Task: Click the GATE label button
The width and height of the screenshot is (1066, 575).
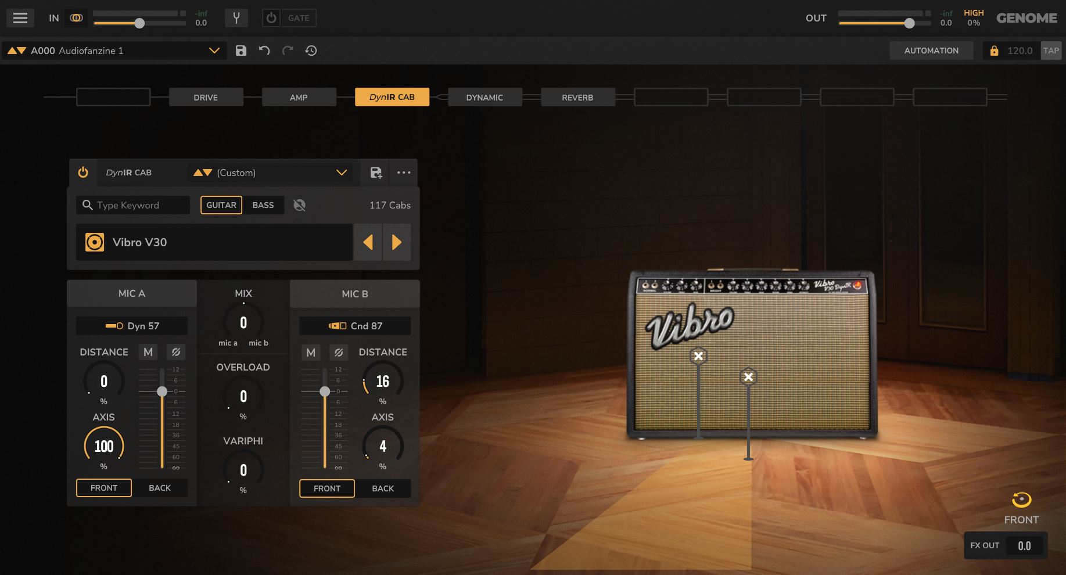Action: (x=299, y=18)
